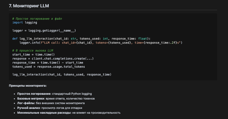Click the comment "# В процессе вызова LLM"

(x=33, y=51)
